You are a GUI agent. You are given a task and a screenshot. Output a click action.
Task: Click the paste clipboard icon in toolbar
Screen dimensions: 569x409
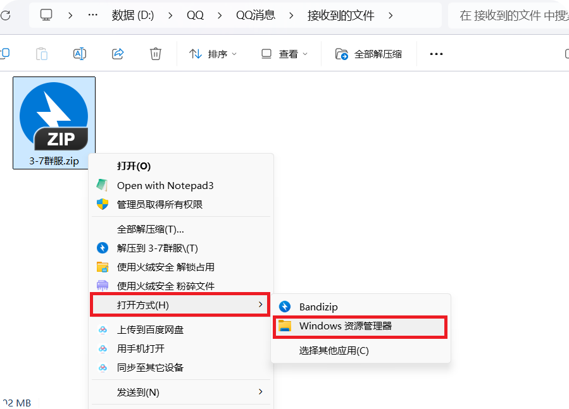click(42, 54)
